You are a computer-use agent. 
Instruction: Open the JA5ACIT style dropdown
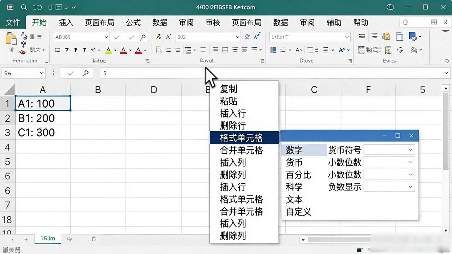coord(347,37)
